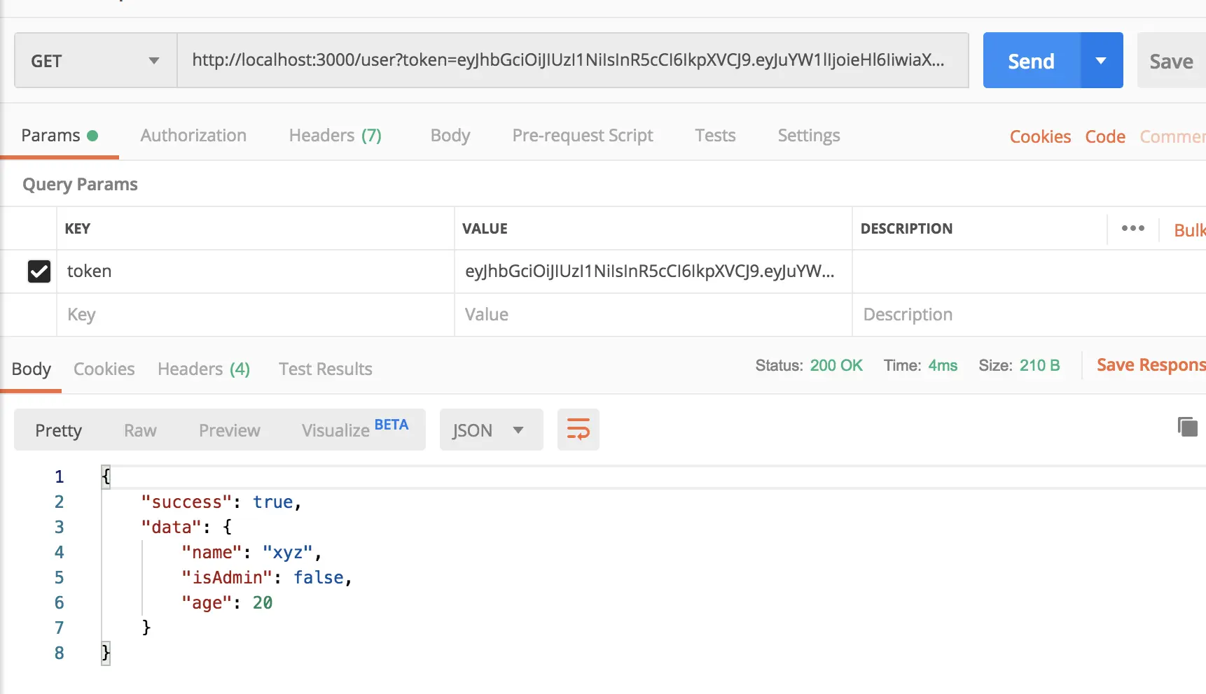Open the JSON format dropdown
This screenshot has width=1206, height=694.
point(490,430)
